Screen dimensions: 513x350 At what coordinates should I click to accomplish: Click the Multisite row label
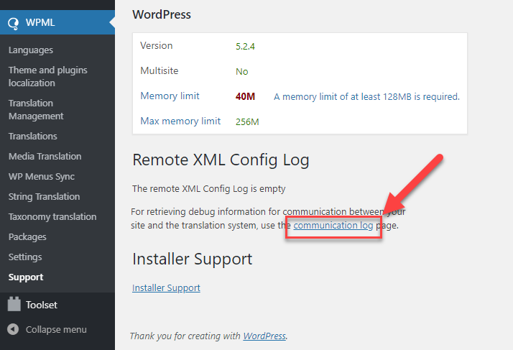(x=160, y=70)
